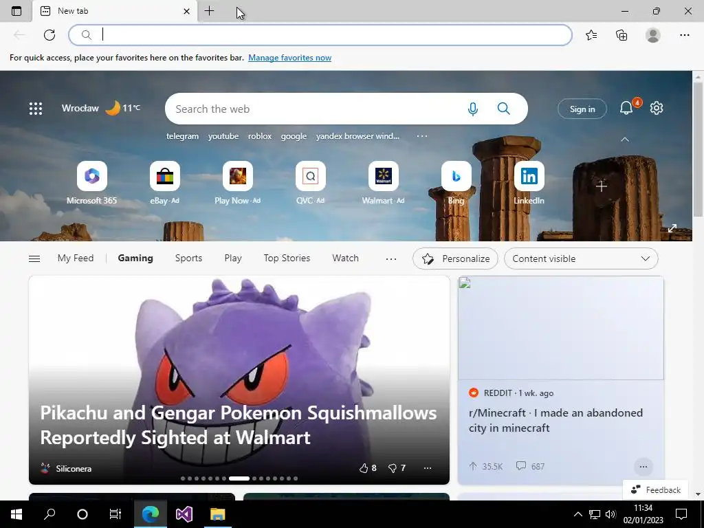Image resolution: width=704 pixels, height=528 pixels.
Task: Close the New tab tab
Action: click(187, 11)
